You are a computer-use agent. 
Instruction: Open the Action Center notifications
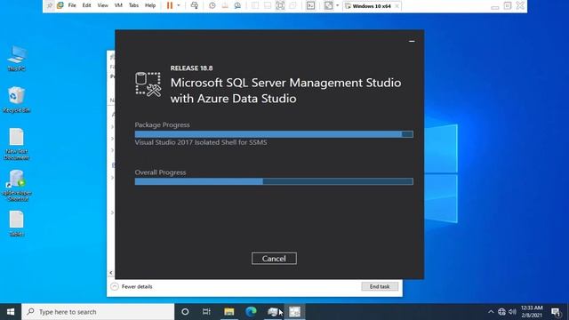[x=556, y=312]
